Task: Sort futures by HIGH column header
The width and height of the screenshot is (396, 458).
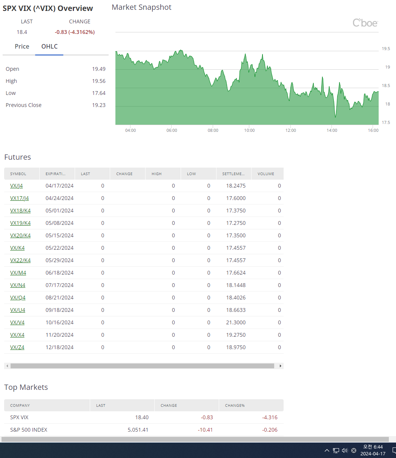Action: (163, 174)
